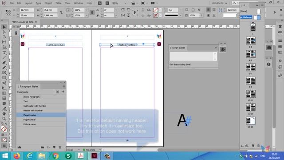
Task: Open the Links panel icon
Action: (280, 32)
